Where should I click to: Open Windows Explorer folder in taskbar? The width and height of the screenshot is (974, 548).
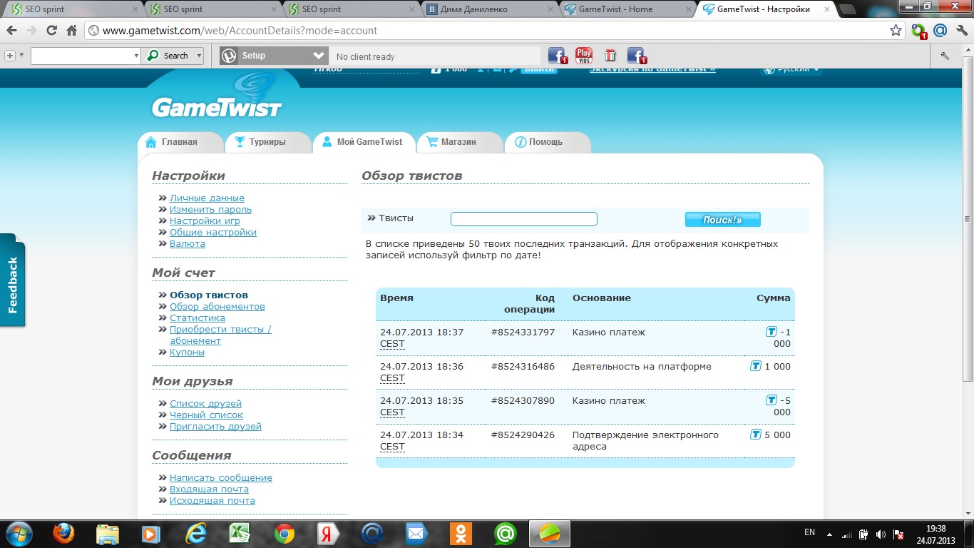point(108,534)
